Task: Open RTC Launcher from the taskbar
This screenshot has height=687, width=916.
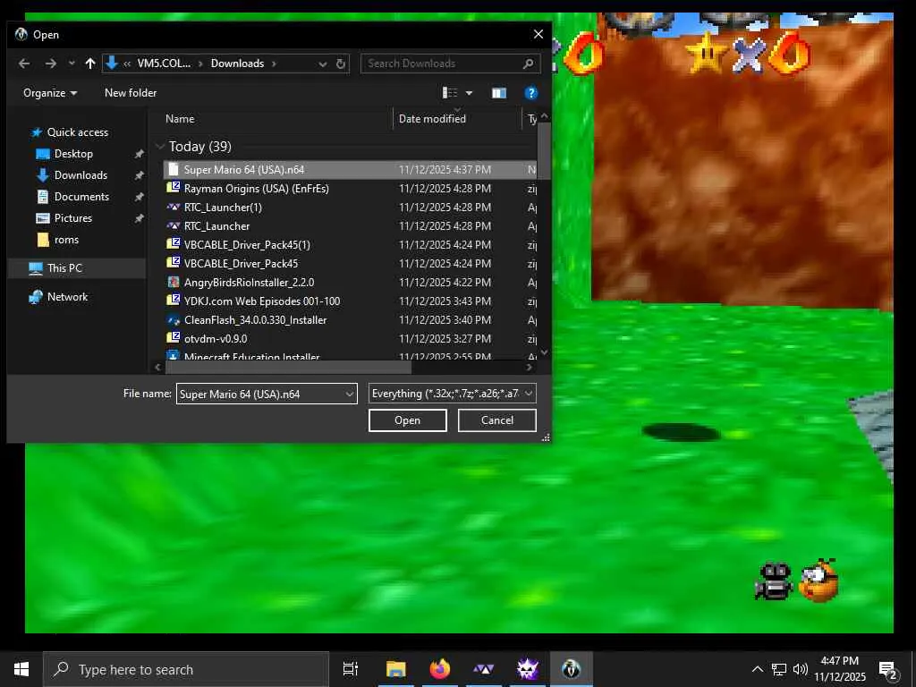Action: tap(484, 669)
